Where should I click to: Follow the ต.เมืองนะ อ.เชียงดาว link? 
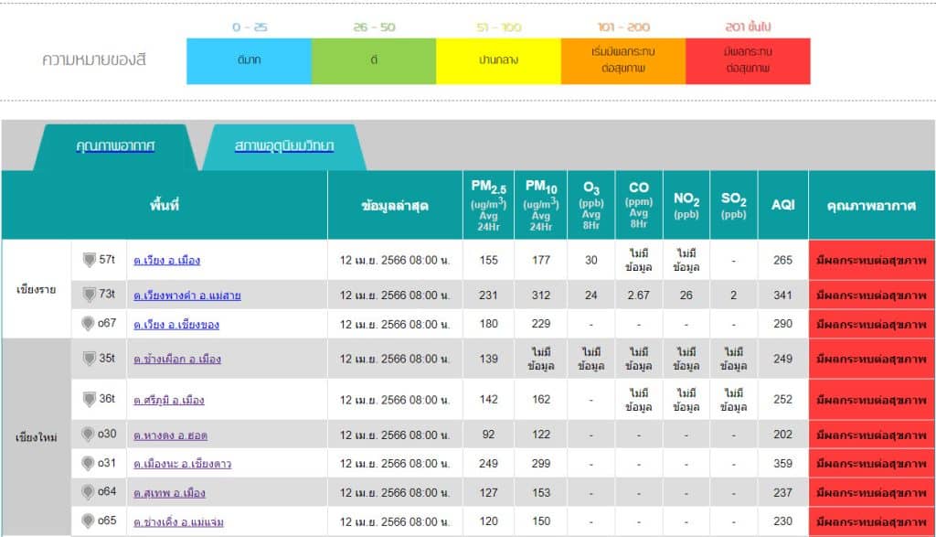tap(182, 464)
